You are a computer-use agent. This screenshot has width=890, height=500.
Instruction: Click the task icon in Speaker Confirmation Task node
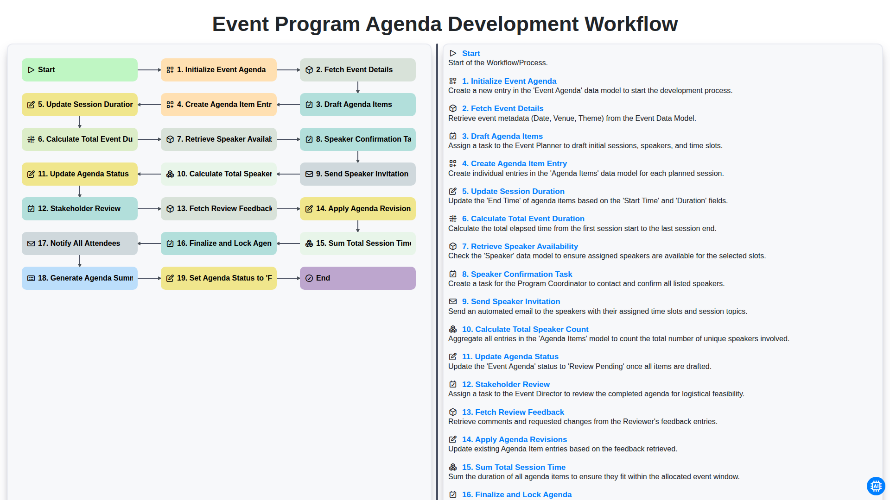tap(309, 139)
